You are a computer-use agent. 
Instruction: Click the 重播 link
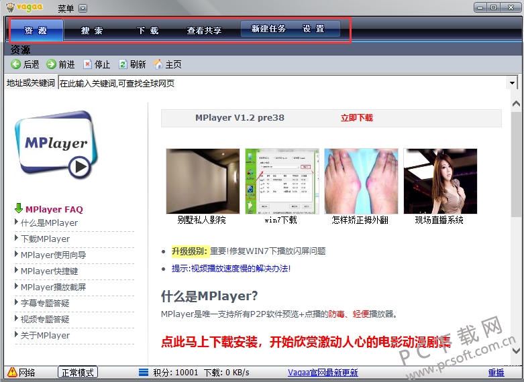click(x=496, y=373)
